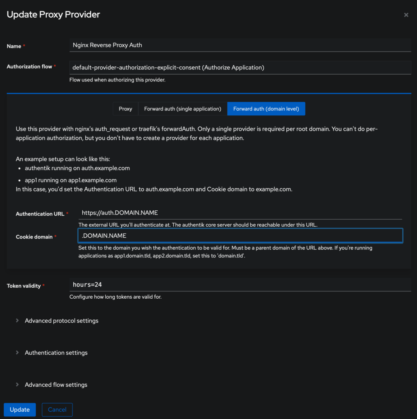Edit the Token validity field
The width and height of the screenshot is (417, 419).
[240, 284]
